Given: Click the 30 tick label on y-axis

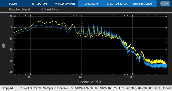Looking at the screenshot, I should 11,16.
